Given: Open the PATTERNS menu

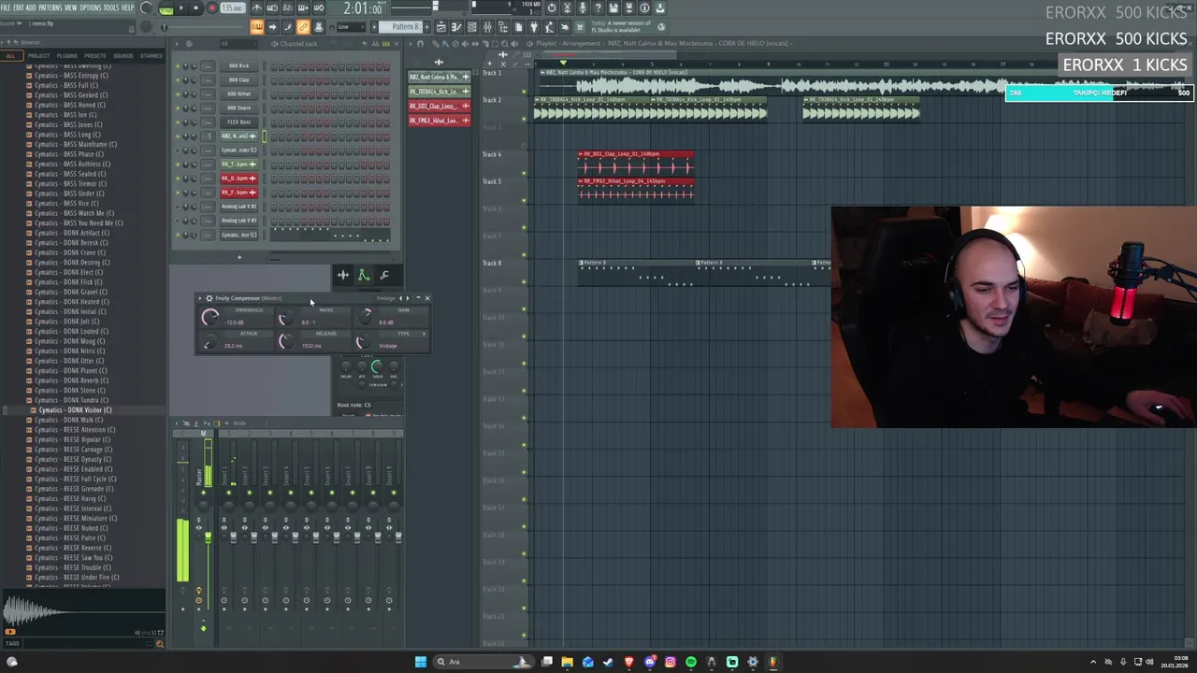Looking at the screenshot, I should (50, 7).
